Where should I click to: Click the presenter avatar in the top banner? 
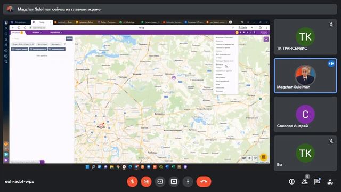[x=10, y=9]
